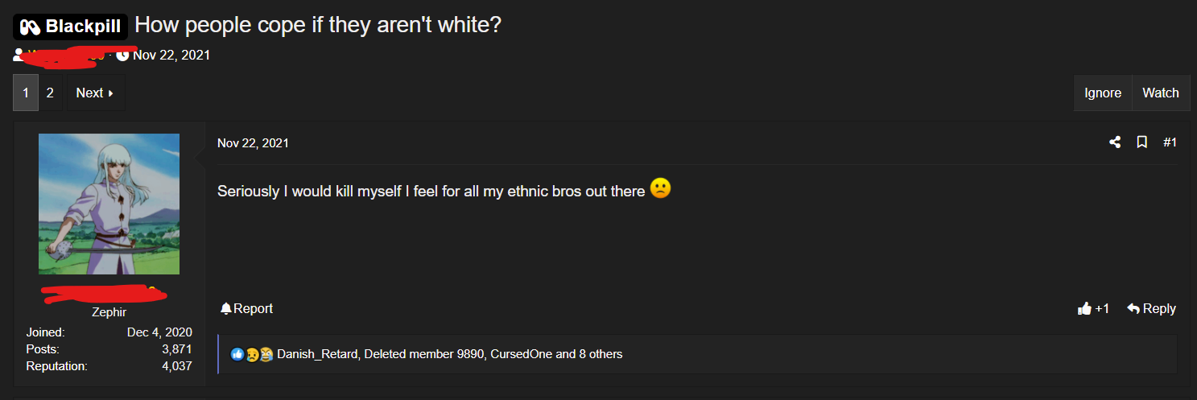Click the clock icon beside thread date
The image size is (1197, 400).
[x=122, y=55]
